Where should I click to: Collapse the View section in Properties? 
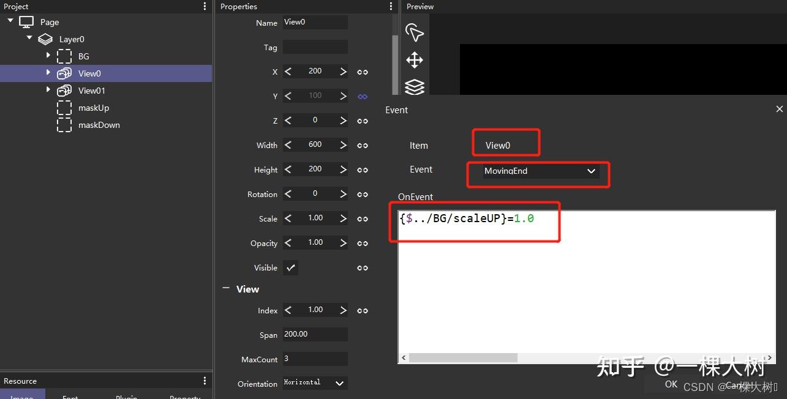(226, 289)
